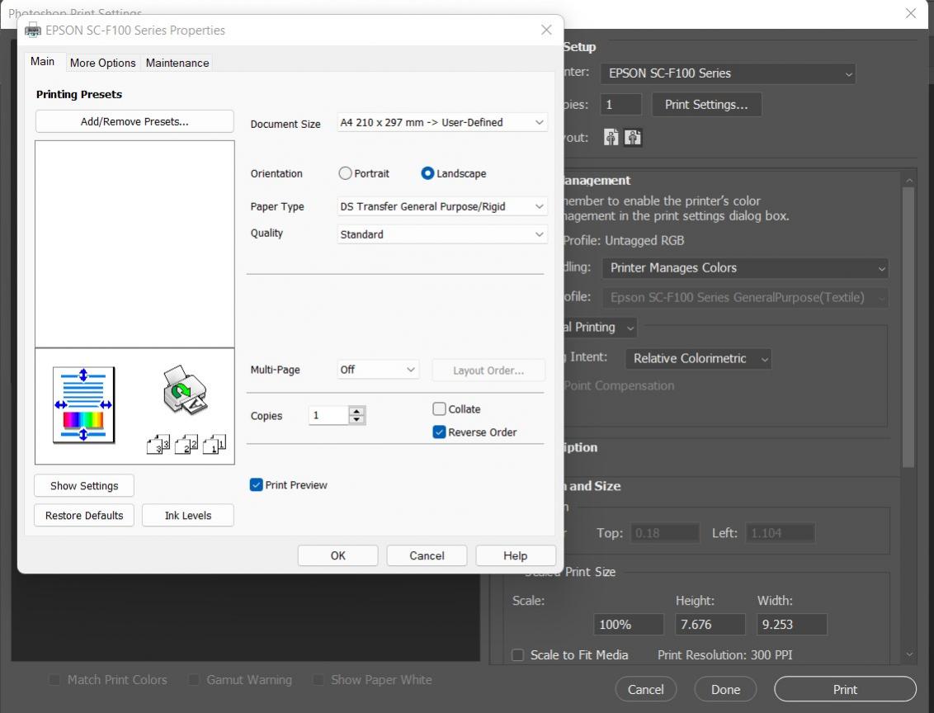Click the Photoshop settings panel vertical scrollbar

click(x=908, y=328)
